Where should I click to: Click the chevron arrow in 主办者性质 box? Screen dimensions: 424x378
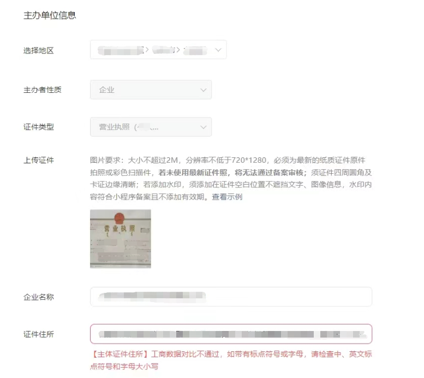[204, 90]
